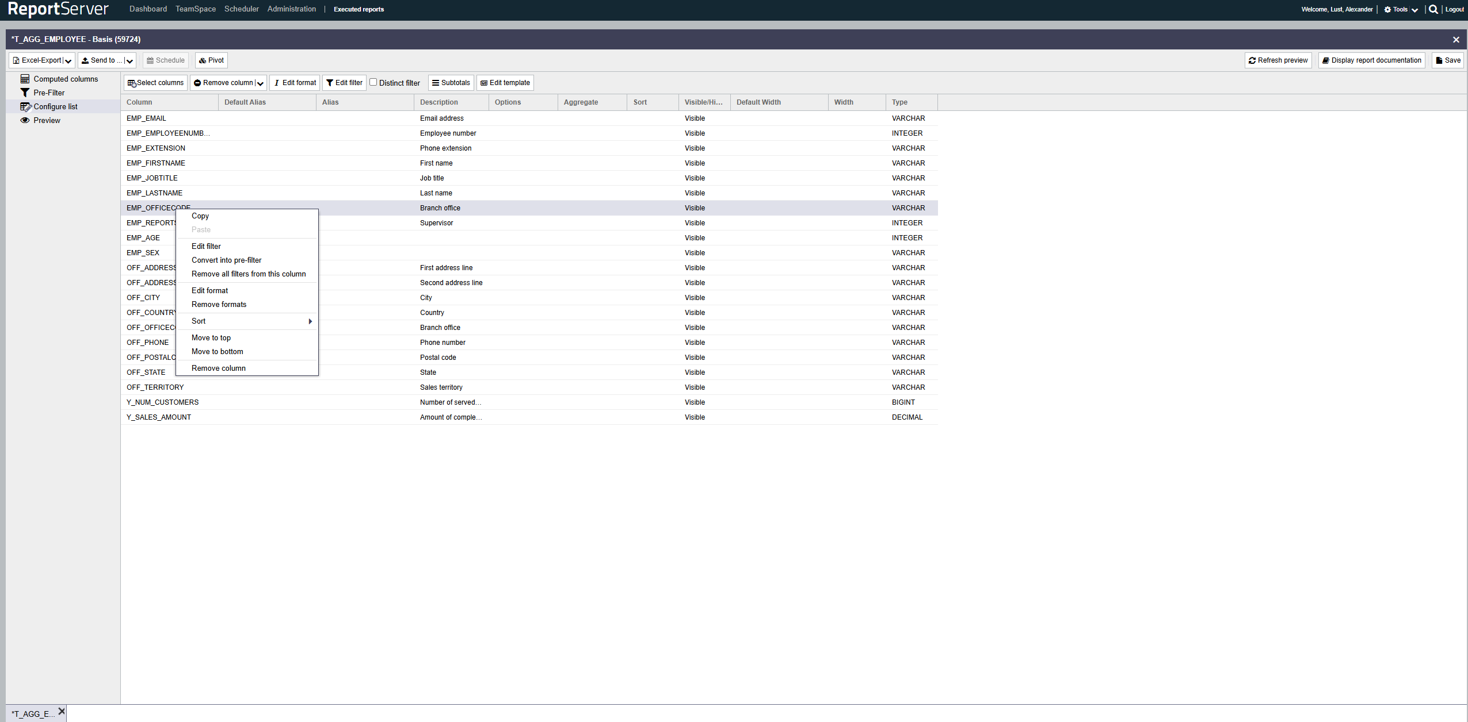Expand the Excel-Export dropdown arrow
Screen dimensions: 1468x722
coord(68,61)
